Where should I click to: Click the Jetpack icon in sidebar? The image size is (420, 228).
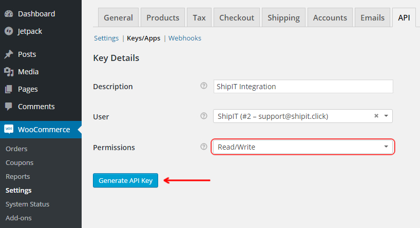[9, 31]
